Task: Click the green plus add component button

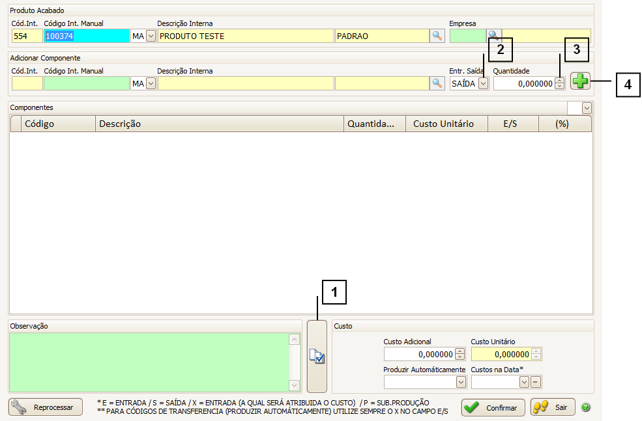Action: (x=579, y=81)
